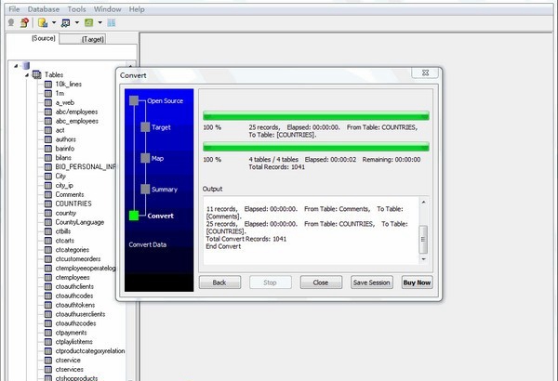Image resolution: width=558 pixels, height=381 pixels.
Task: Click the Map wizard step
Action: coord(157,158)
